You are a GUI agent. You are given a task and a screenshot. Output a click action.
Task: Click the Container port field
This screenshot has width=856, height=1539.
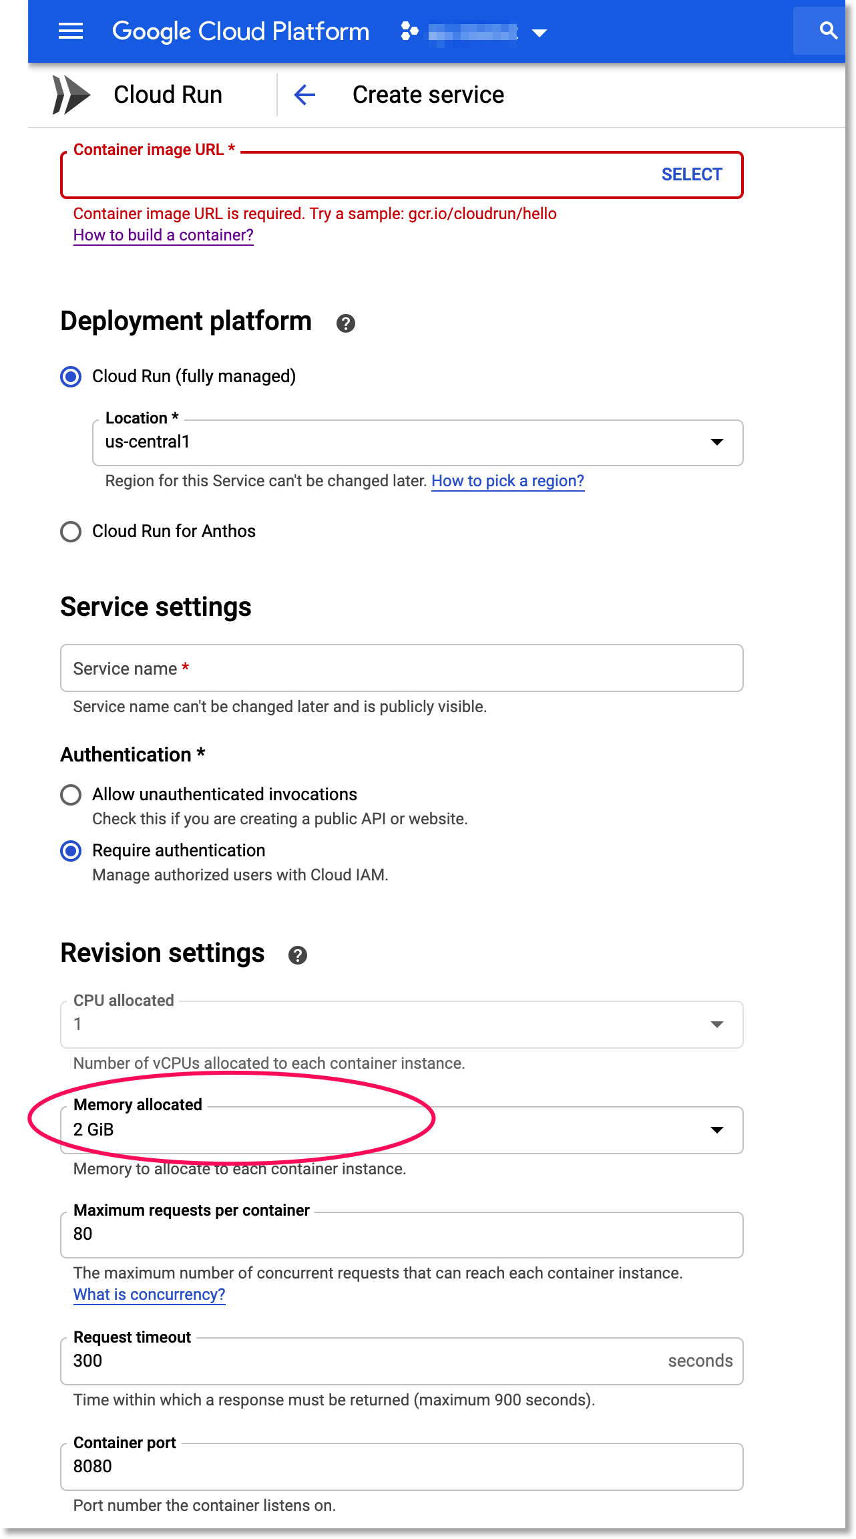[402, 1466]
